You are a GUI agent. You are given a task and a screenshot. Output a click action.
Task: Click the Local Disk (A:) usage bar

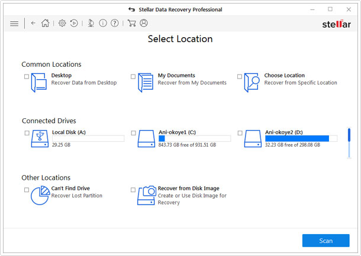(x=88, y=138)
